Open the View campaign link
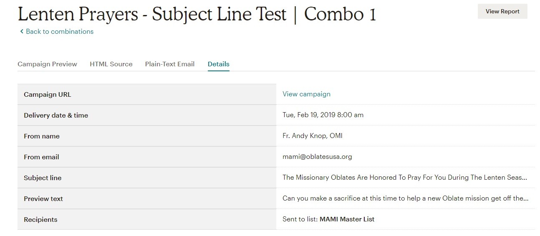Viewport: 540px width, 236px height. point(306,94)
